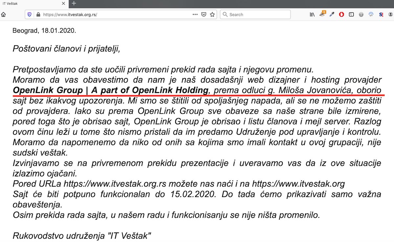This screenshot has width=394, height=242.
Task: Bookmark this page with the star
Action: [x=212, y=14]
